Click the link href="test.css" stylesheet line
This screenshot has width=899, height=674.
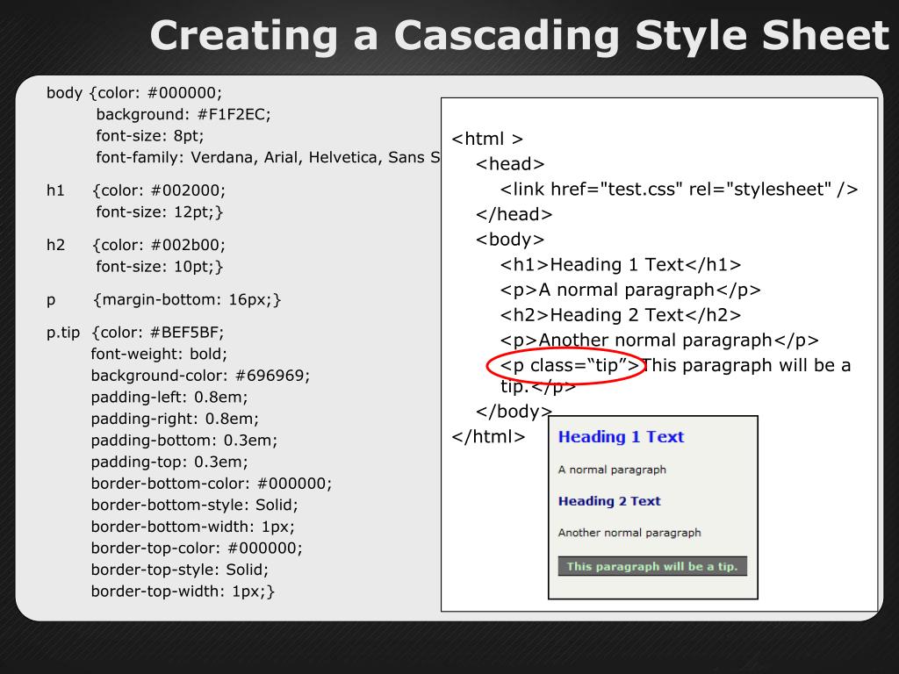[679, 190]
